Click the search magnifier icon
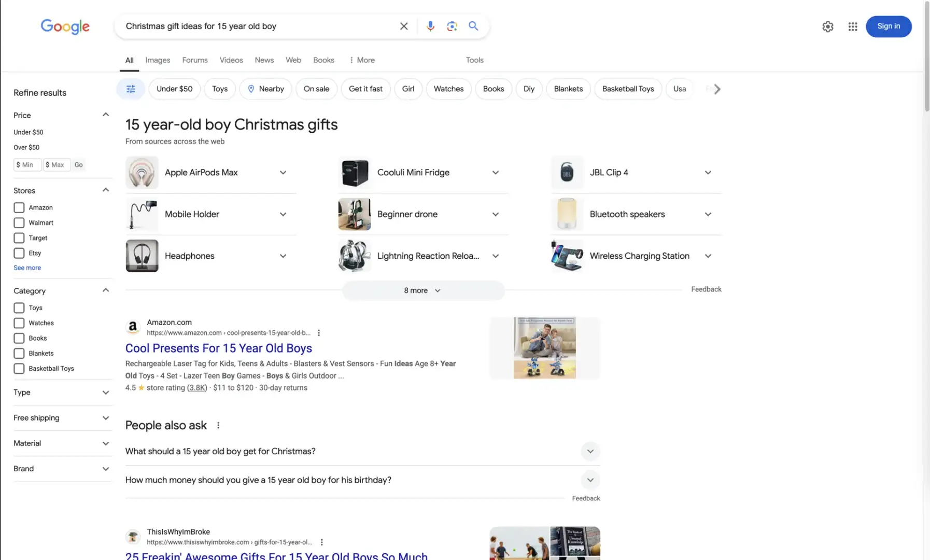The image size is (930, 560). pos(473,26)
